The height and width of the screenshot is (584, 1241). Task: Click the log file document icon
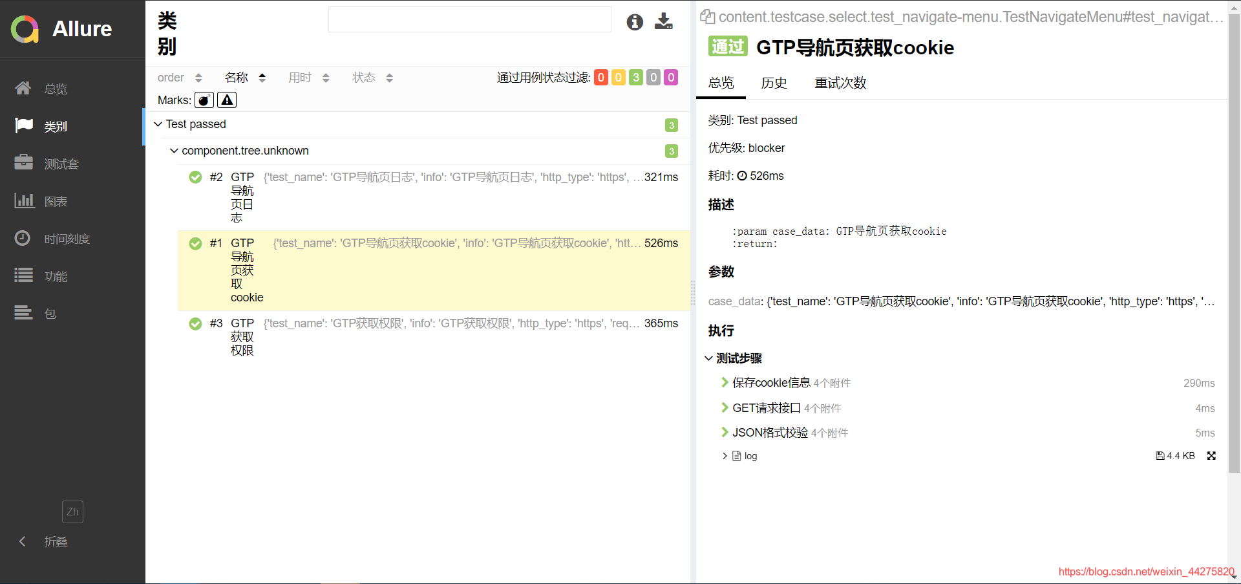[736, 456]
